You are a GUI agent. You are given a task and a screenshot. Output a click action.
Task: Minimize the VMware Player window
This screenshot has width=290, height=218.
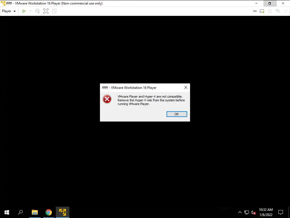pos(256,3)
